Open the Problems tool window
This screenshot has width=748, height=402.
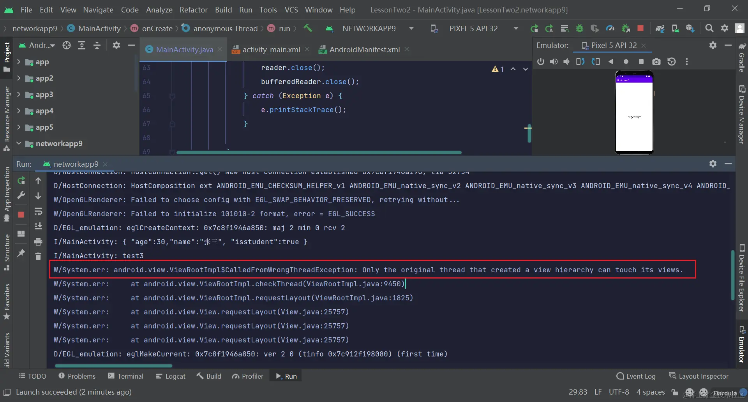pos(77,376)
